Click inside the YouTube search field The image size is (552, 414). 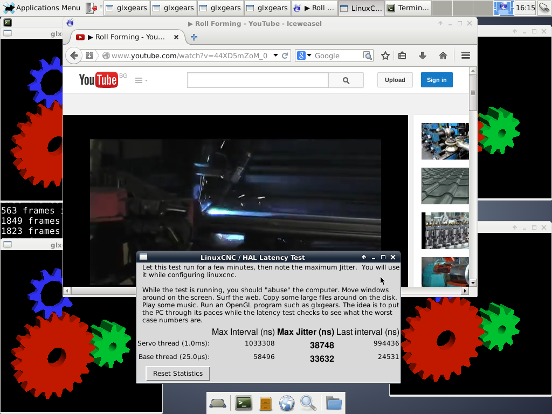click(258, 80)
